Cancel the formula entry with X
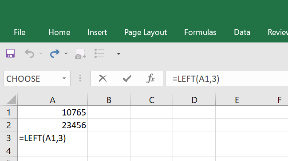Viewport: 288px width, 161px height. coord(103,79)
